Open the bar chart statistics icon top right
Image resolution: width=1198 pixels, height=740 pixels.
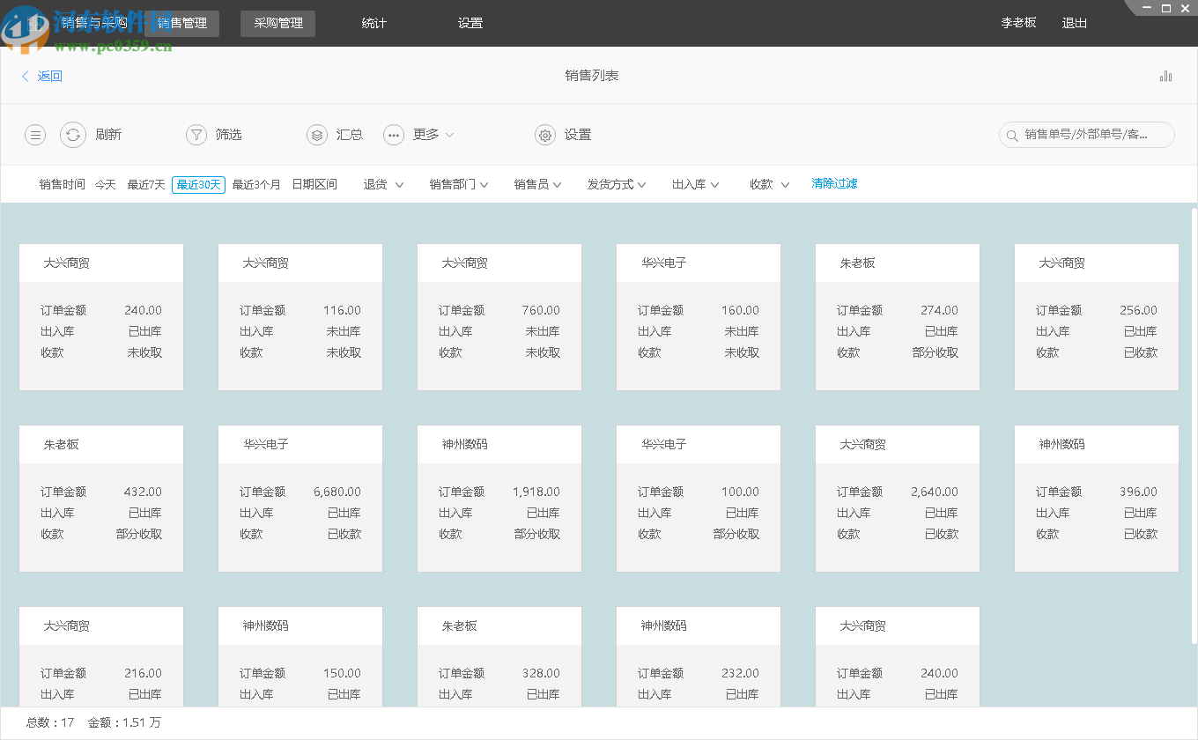pos(1165,76)
